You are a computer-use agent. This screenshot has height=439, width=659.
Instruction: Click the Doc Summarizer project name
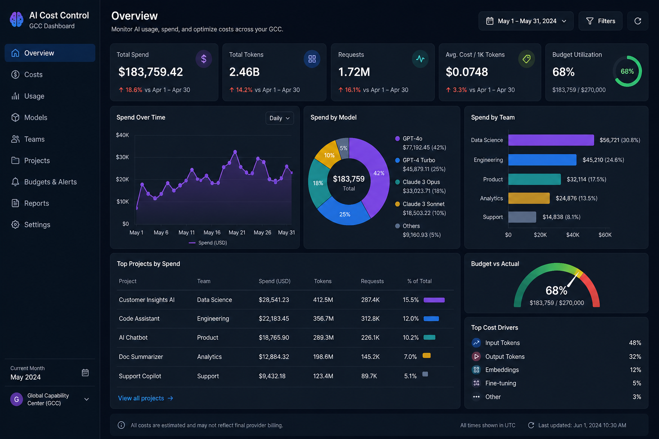point(141,357)
